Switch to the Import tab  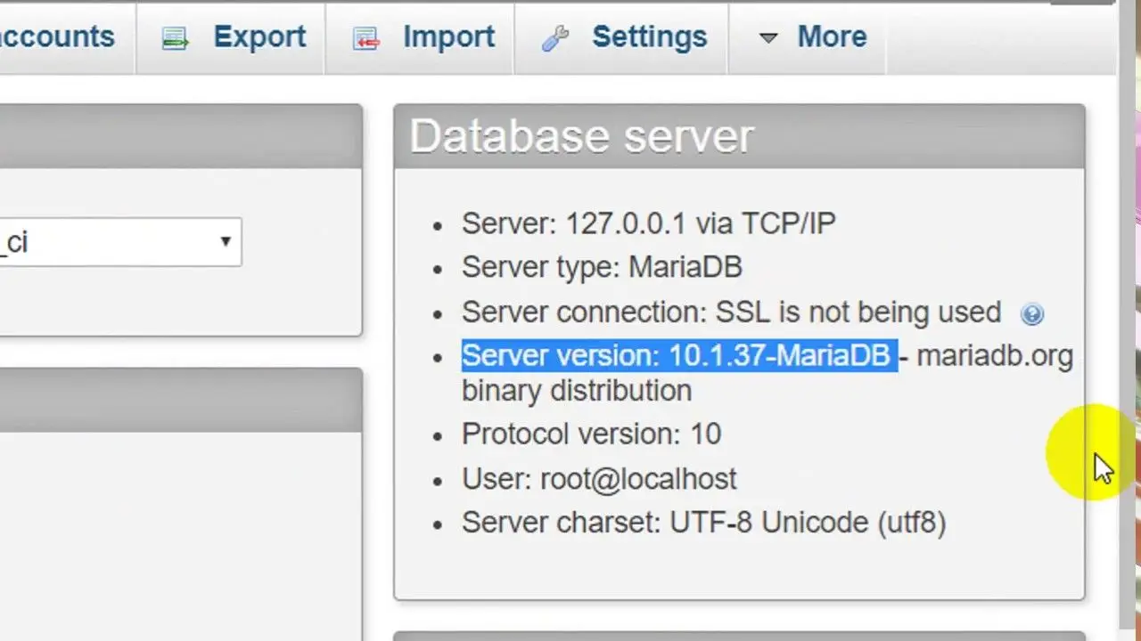(x=448, y=37)
